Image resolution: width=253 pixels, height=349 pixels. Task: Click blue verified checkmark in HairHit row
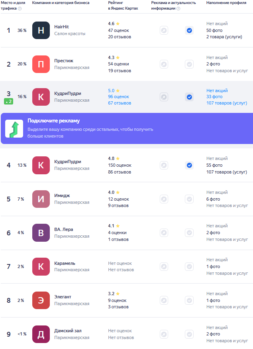pos(189,30)
